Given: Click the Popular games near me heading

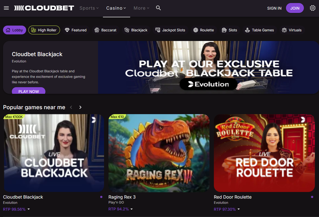Looking at the screenshot, I should coord(34,107).
